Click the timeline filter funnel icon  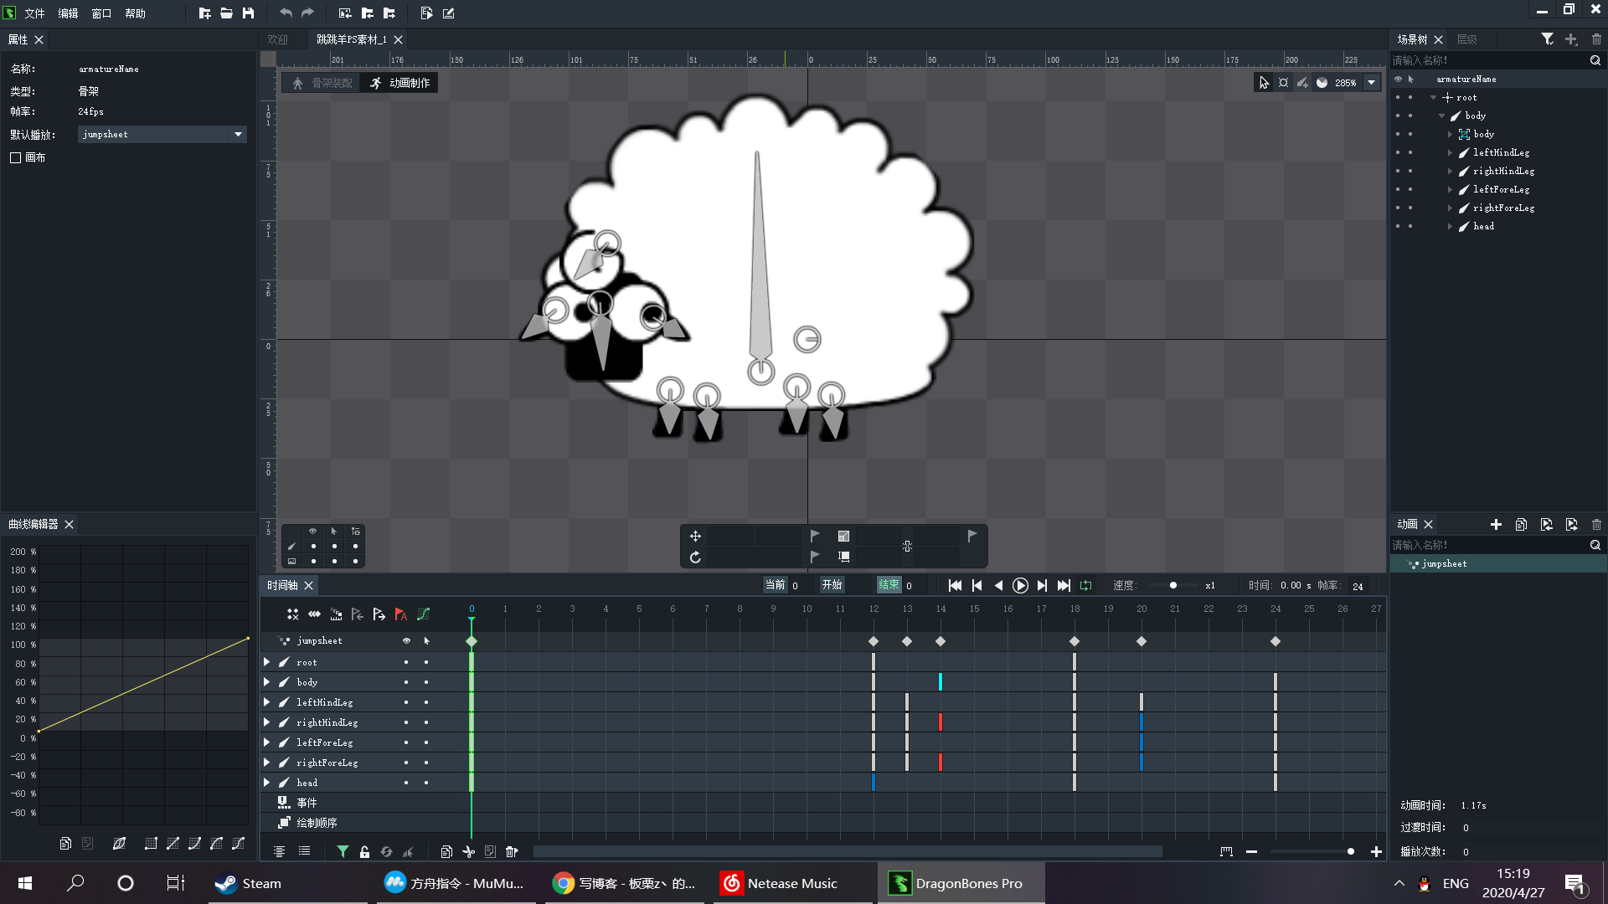343,851
